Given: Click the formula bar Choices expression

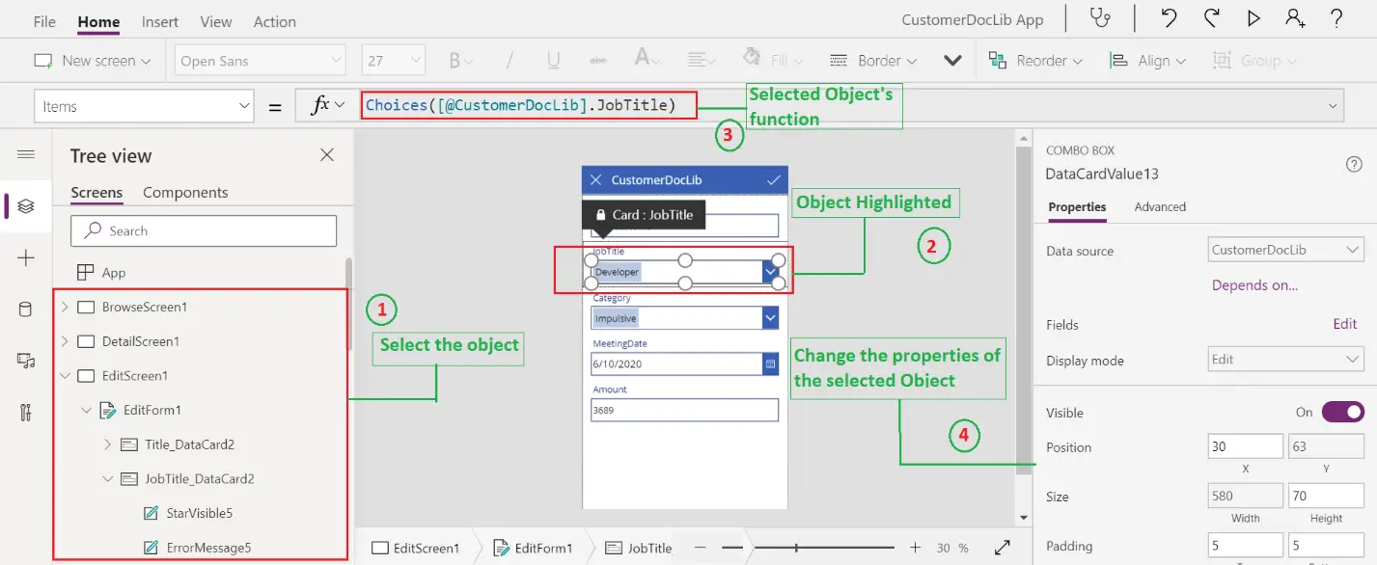Looking at the screenshot, I should point(521,105).
